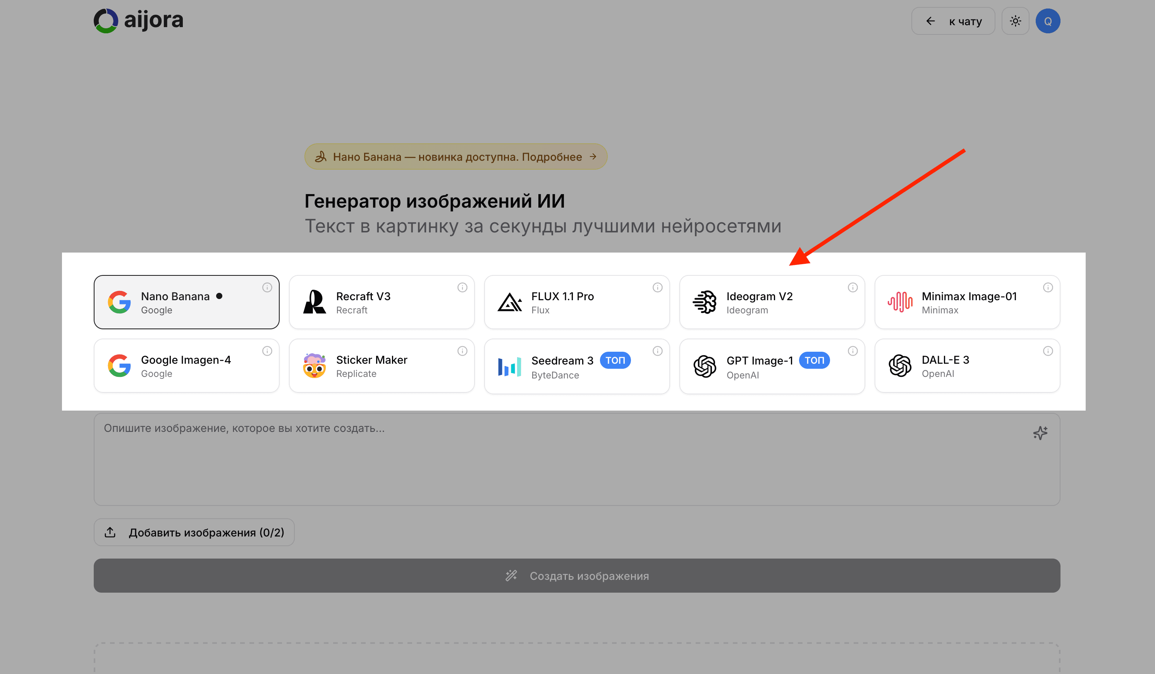Pick the Ideogram V2 model card
Image resolution: width=1155 pixels, height=674 pixels.
[x=772, y=302]
